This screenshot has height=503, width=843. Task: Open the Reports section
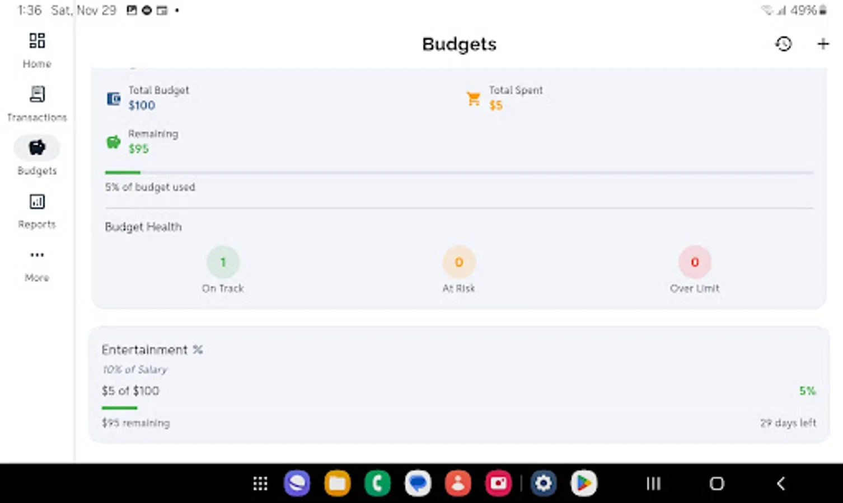[36, 210]
